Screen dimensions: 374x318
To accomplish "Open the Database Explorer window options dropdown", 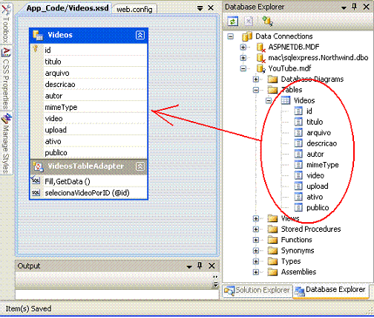I will (344, 8).
